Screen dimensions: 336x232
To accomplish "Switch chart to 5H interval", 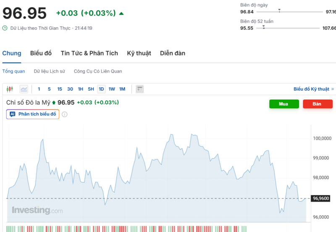I will point(91,89).
